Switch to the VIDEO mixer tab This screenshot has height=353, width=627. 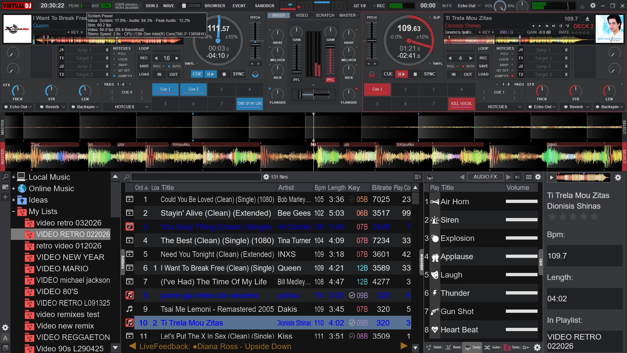tap(301, 15)
